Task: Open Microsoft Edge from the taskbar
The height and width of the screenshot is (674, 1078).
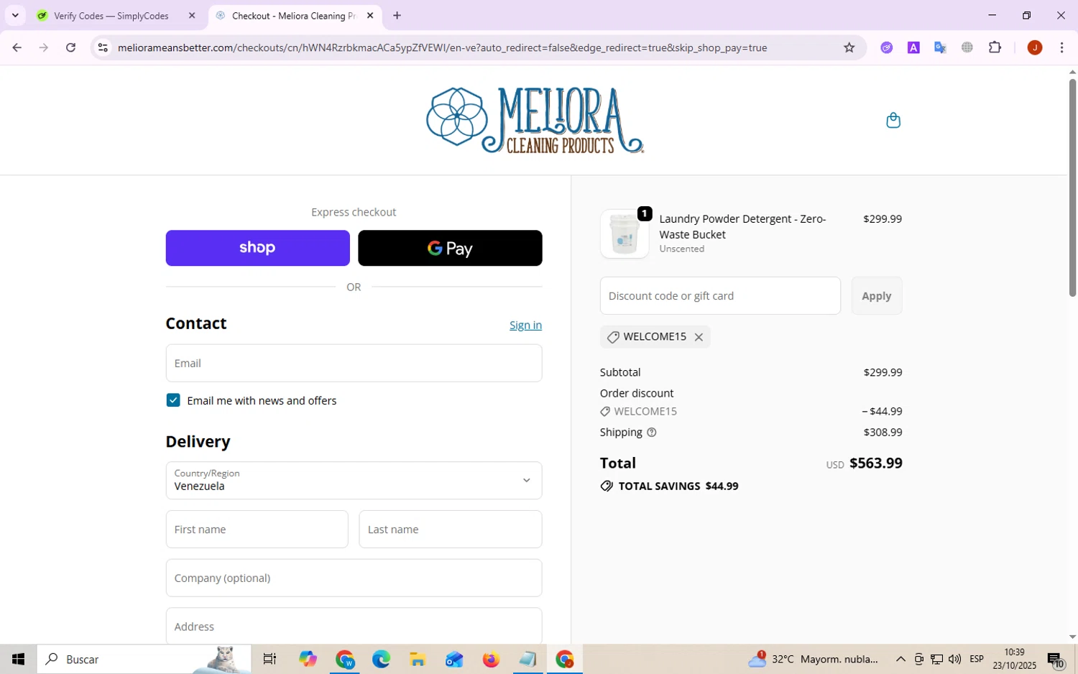Action: point(381,659)
